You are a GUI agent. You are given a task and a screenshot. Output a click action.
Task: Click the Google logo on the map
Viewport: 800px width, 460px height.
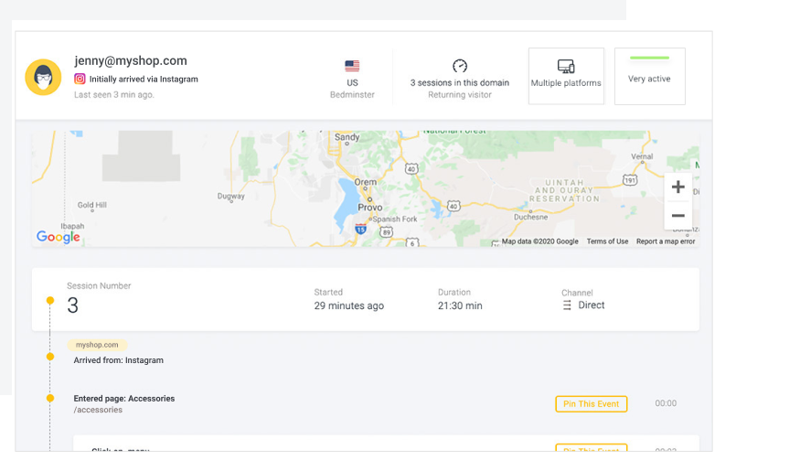[59, 237]
